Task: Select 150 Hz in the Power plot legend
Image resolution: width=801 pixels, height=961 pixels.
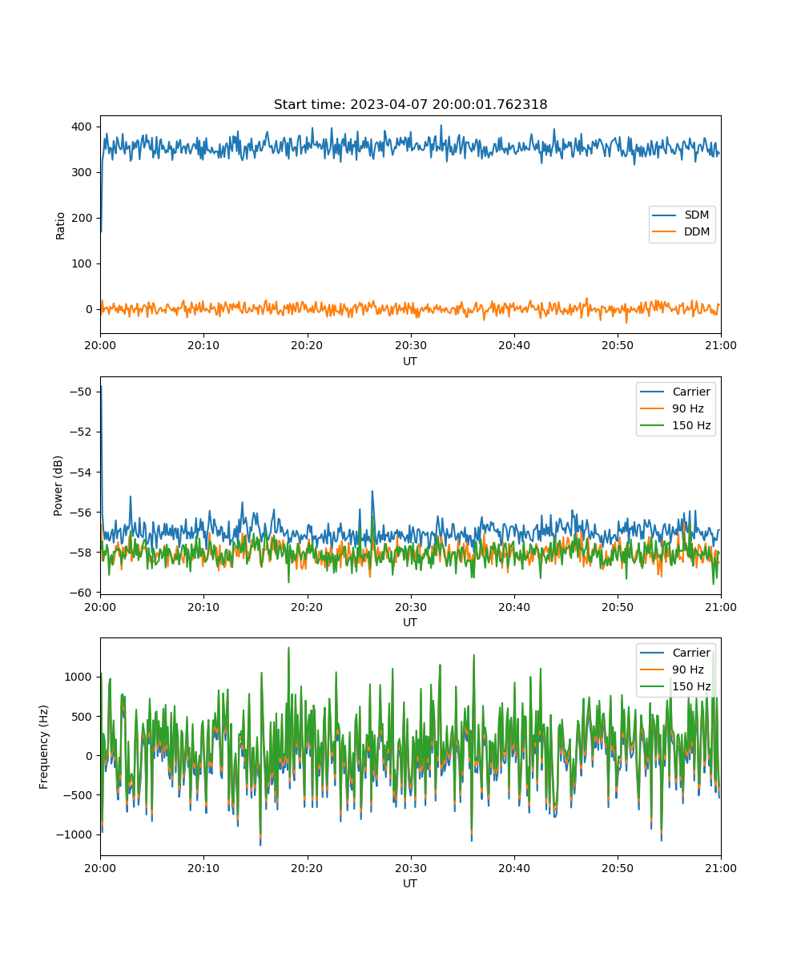Action: (691, 425)
